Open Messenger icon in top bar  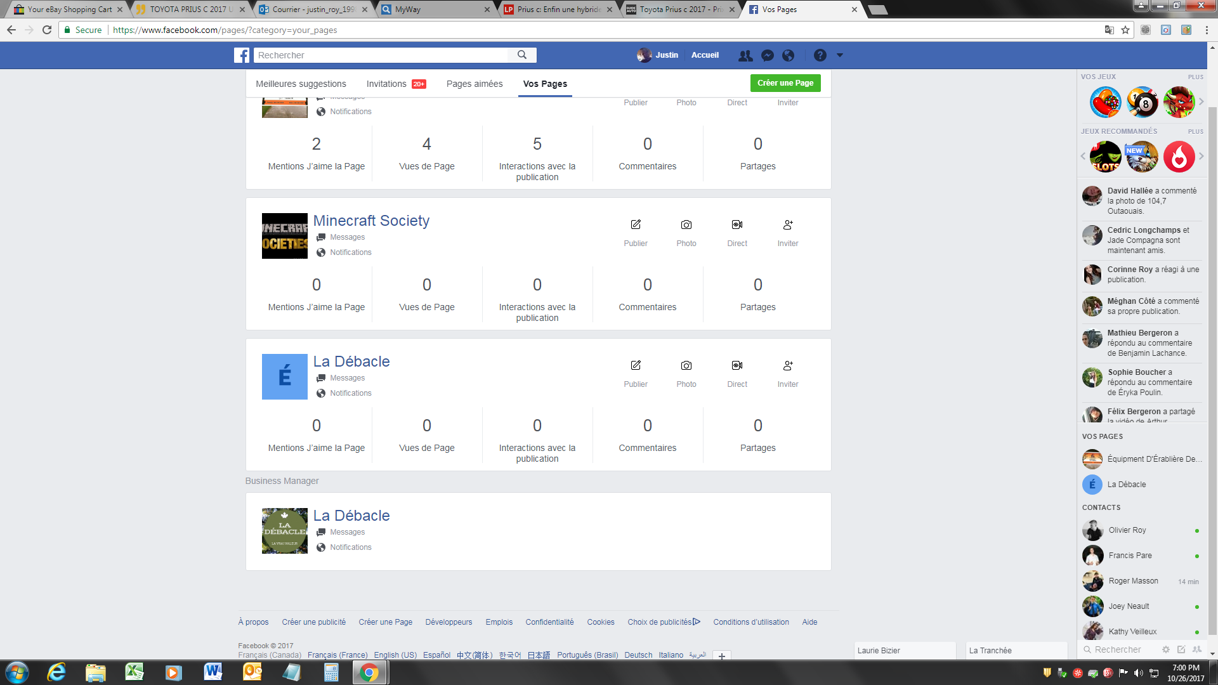(x=768, y=56)
